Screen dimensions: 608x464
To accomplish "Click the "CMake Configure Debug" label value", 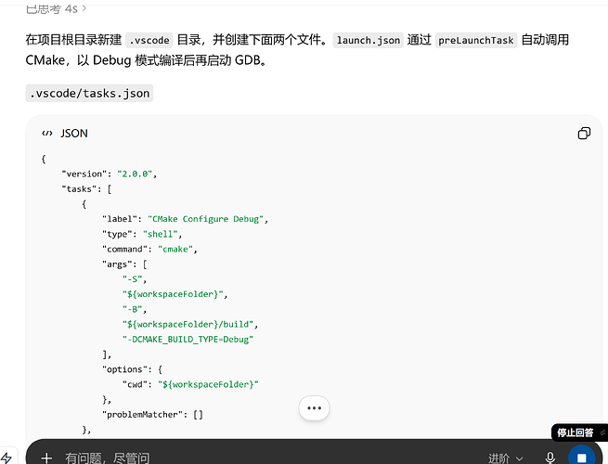I will pyautogui.click(x=206, y=219).
